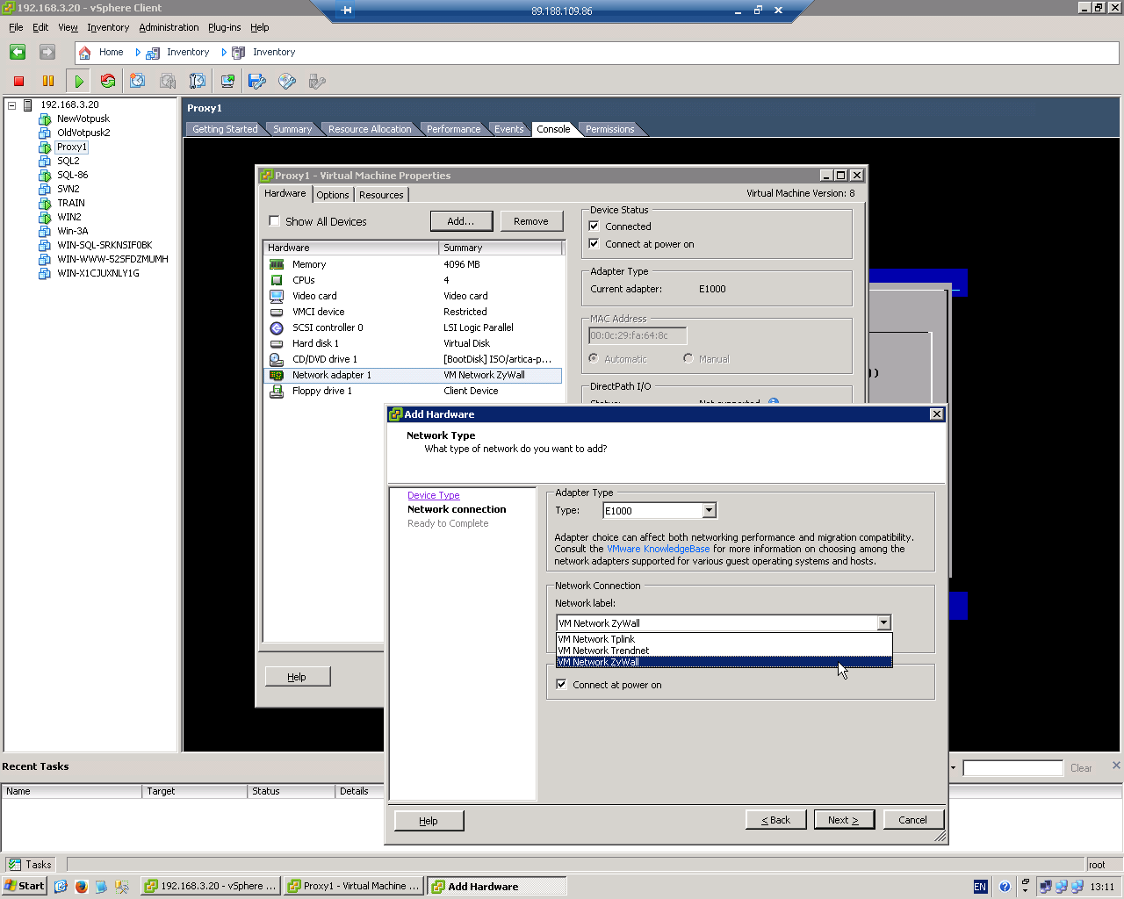Open the Administration menu

tap(169, 27)
